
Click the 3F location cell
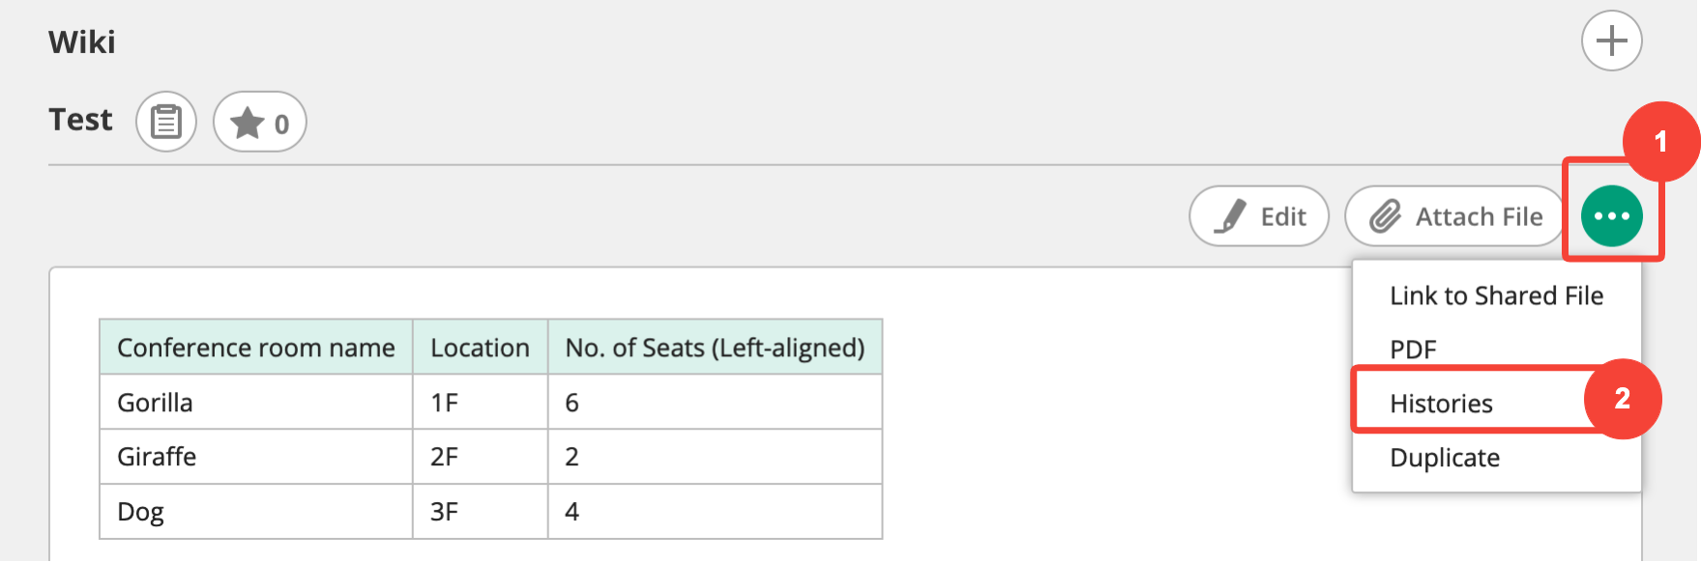click(445, 512)
